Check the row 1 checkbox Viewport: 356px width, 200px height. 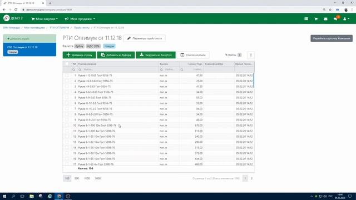pos(67,76)
